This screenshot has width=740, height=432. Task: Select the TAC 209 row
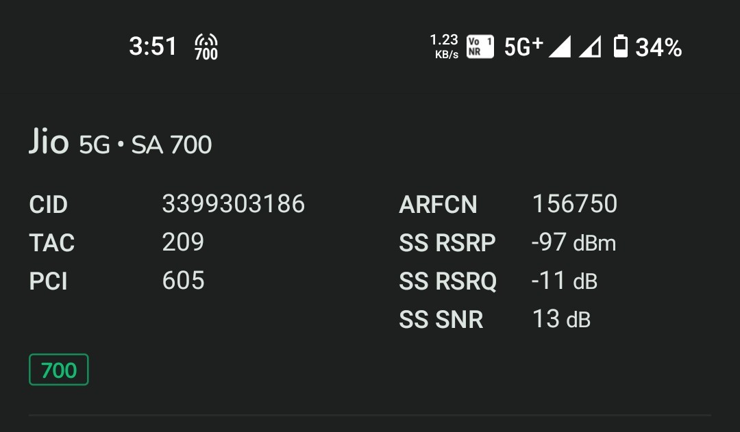pos(182,242)
